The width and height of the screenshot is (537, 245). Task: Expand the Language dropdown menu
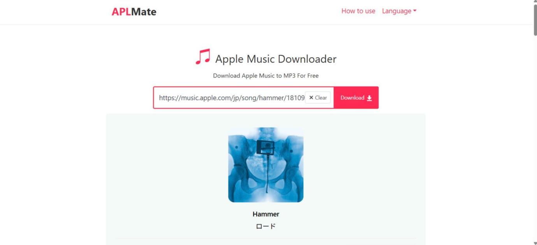point(399,11)
